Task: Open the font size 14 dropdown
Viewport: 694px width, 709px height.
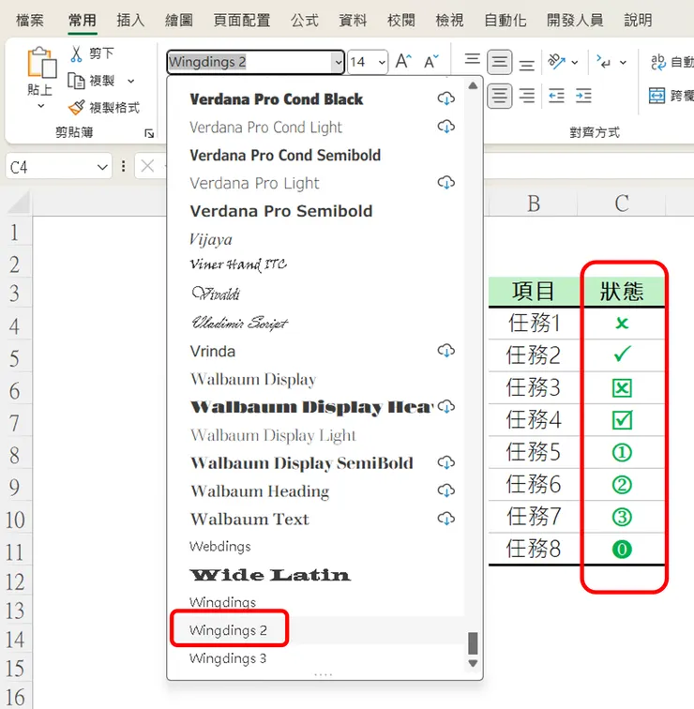Action: click(x=382, y=62)
